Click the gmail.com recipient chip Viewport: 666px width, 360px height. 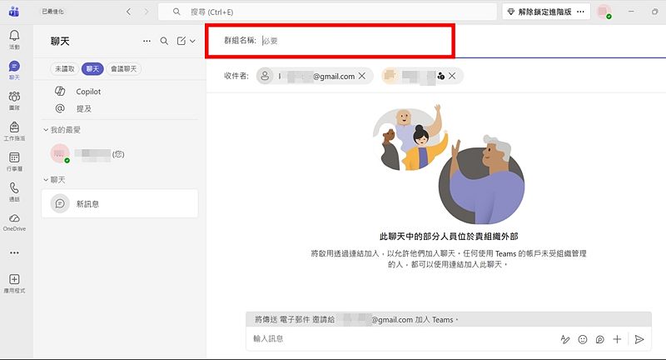click(315, 76)
